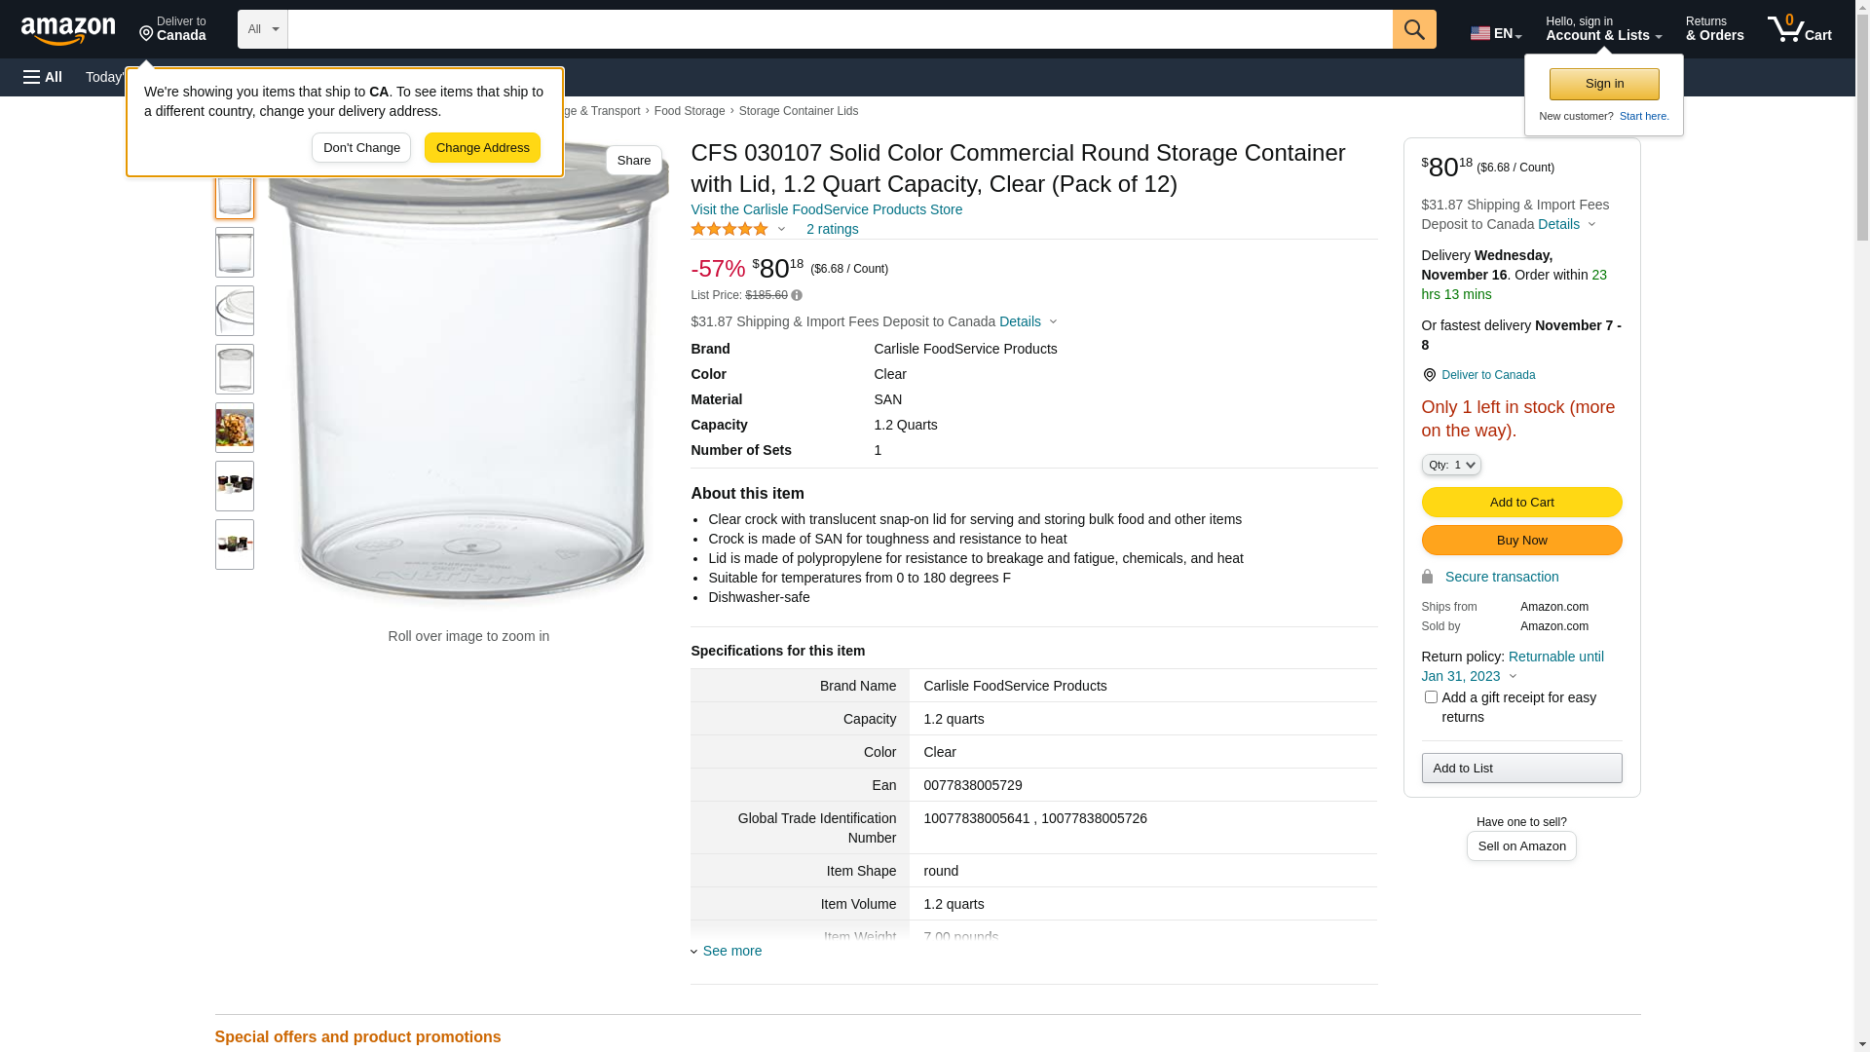Open the search category All dropdown
This screenshot has height=1052, width=1870.
[x=263, y=29]
